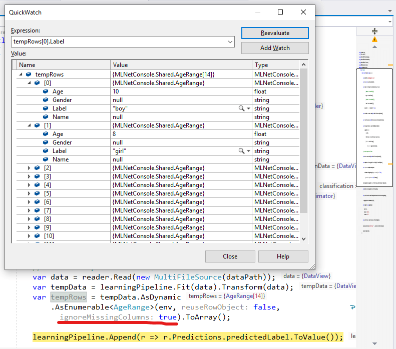Click the Name column header
Screen dimensions: 396x349
[64, 65]
